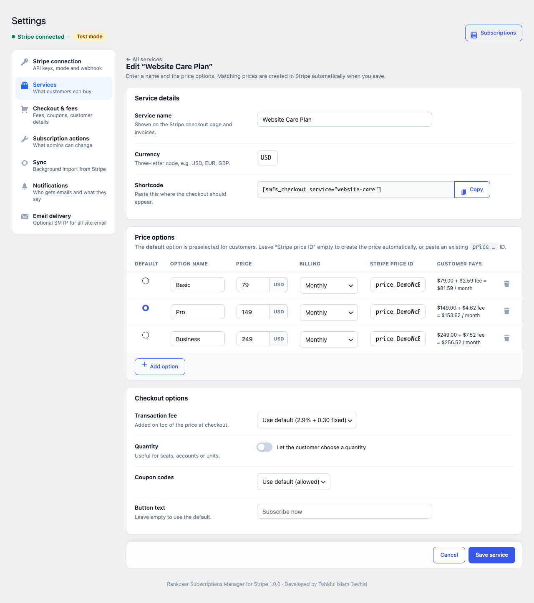Viewport: 534px width, 603px height.
Task: Enable customer quantity selection toggle
Action: (x=264, y=447)
